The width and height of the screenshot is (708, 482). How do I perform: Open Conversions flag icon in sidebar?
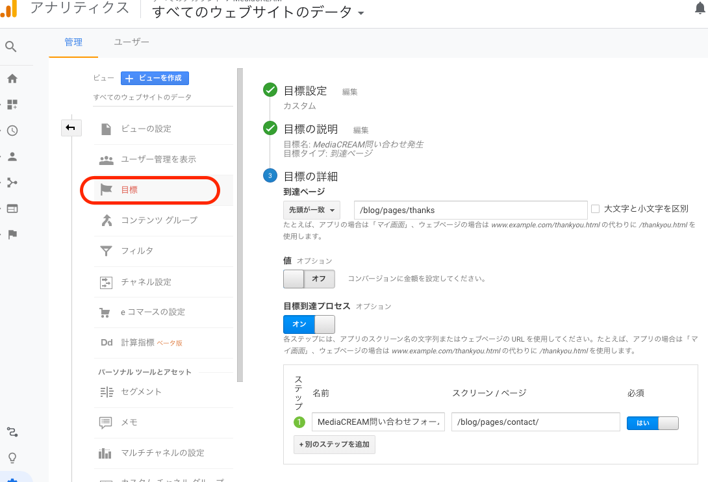(12, 235)
